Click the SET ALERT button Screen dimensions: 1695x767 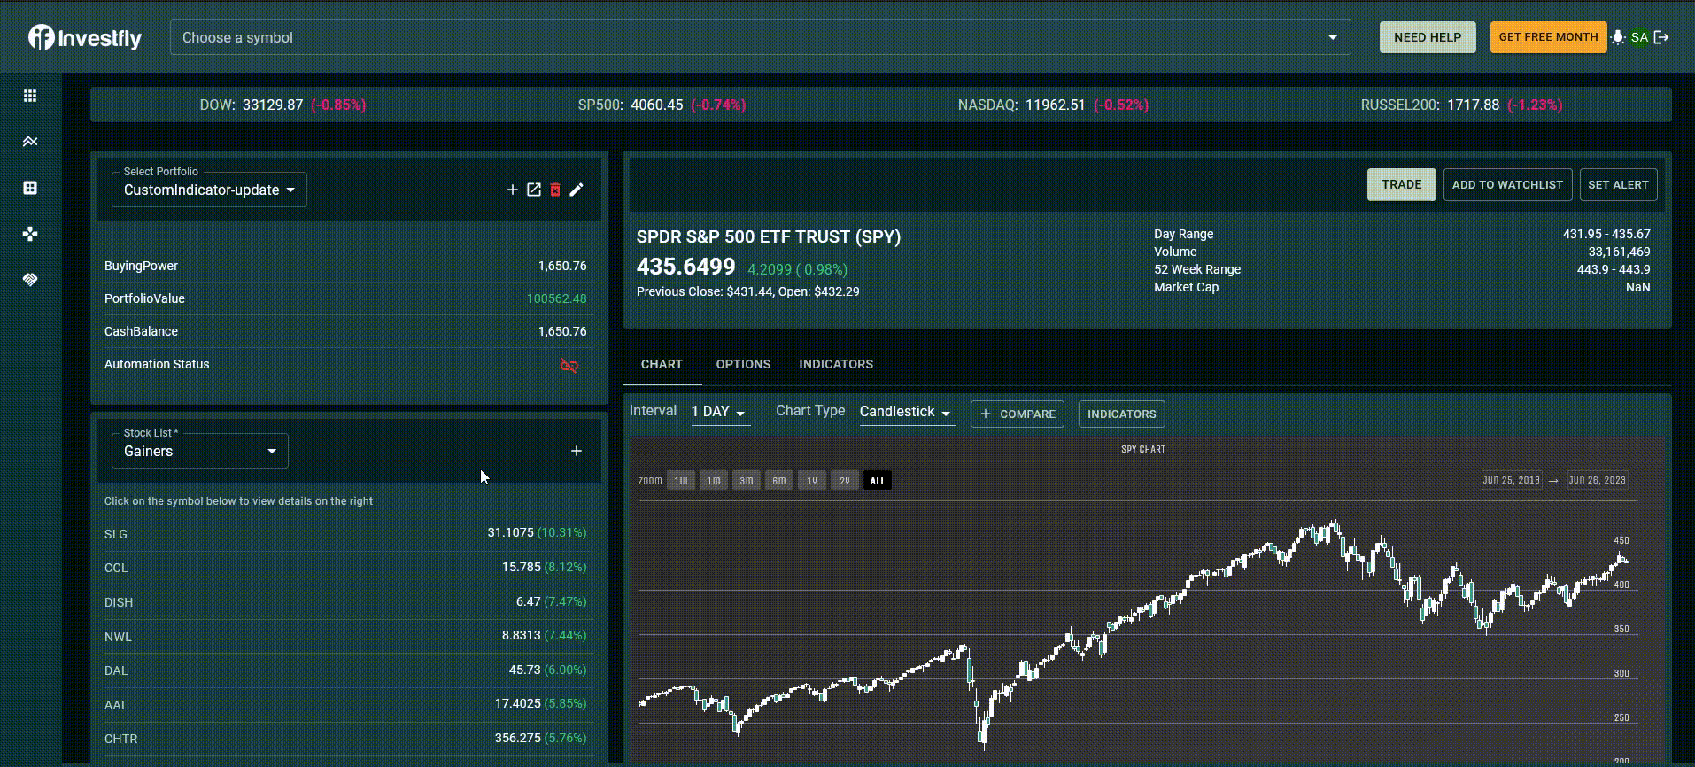[1618, 184]
